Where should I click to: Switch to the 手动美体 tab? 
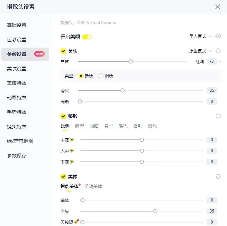[93, 186]
